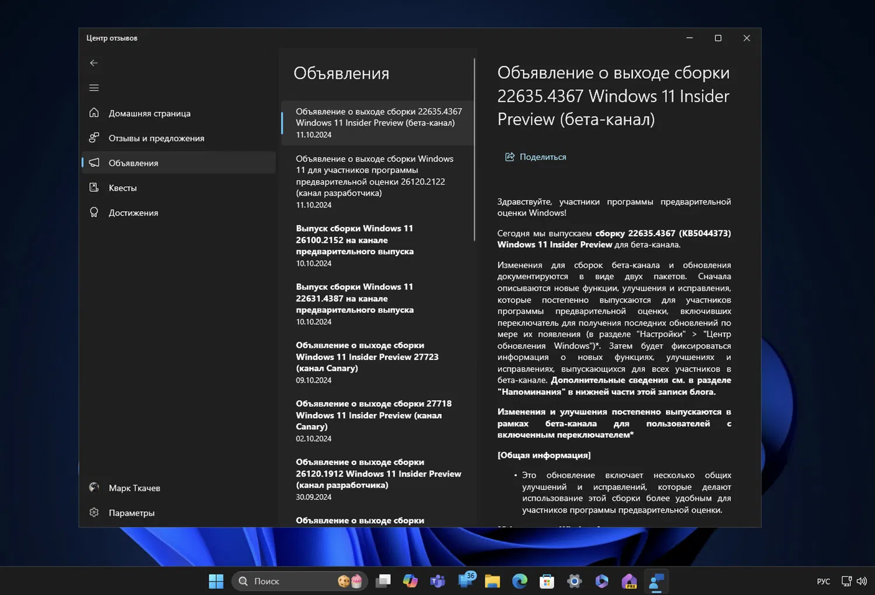Screen dimensions: 875x595
Task: Open the Insider Preview 27723 Canary announcement
Action: (377, 362)
